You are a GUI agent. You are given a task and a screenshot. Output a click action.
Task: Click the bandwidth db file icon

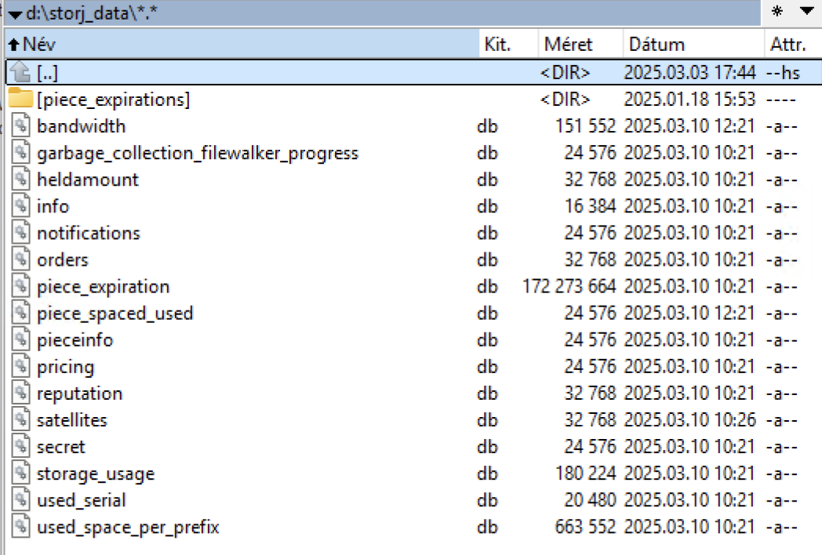(20, 126)
